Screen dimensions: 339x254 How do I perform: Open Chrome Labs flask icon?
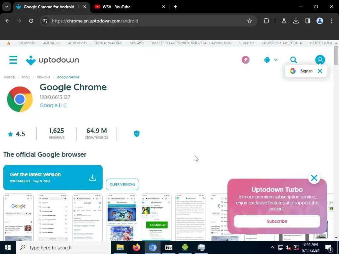point(284,21)
